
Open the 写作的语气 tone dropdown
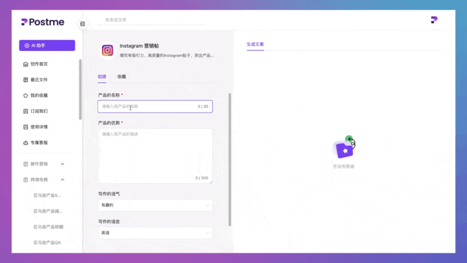click(155, 205)
